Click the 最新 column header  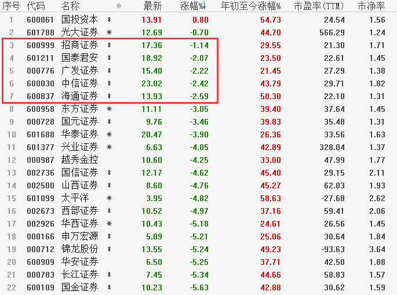pyautogui.click(x=152, y=6)
